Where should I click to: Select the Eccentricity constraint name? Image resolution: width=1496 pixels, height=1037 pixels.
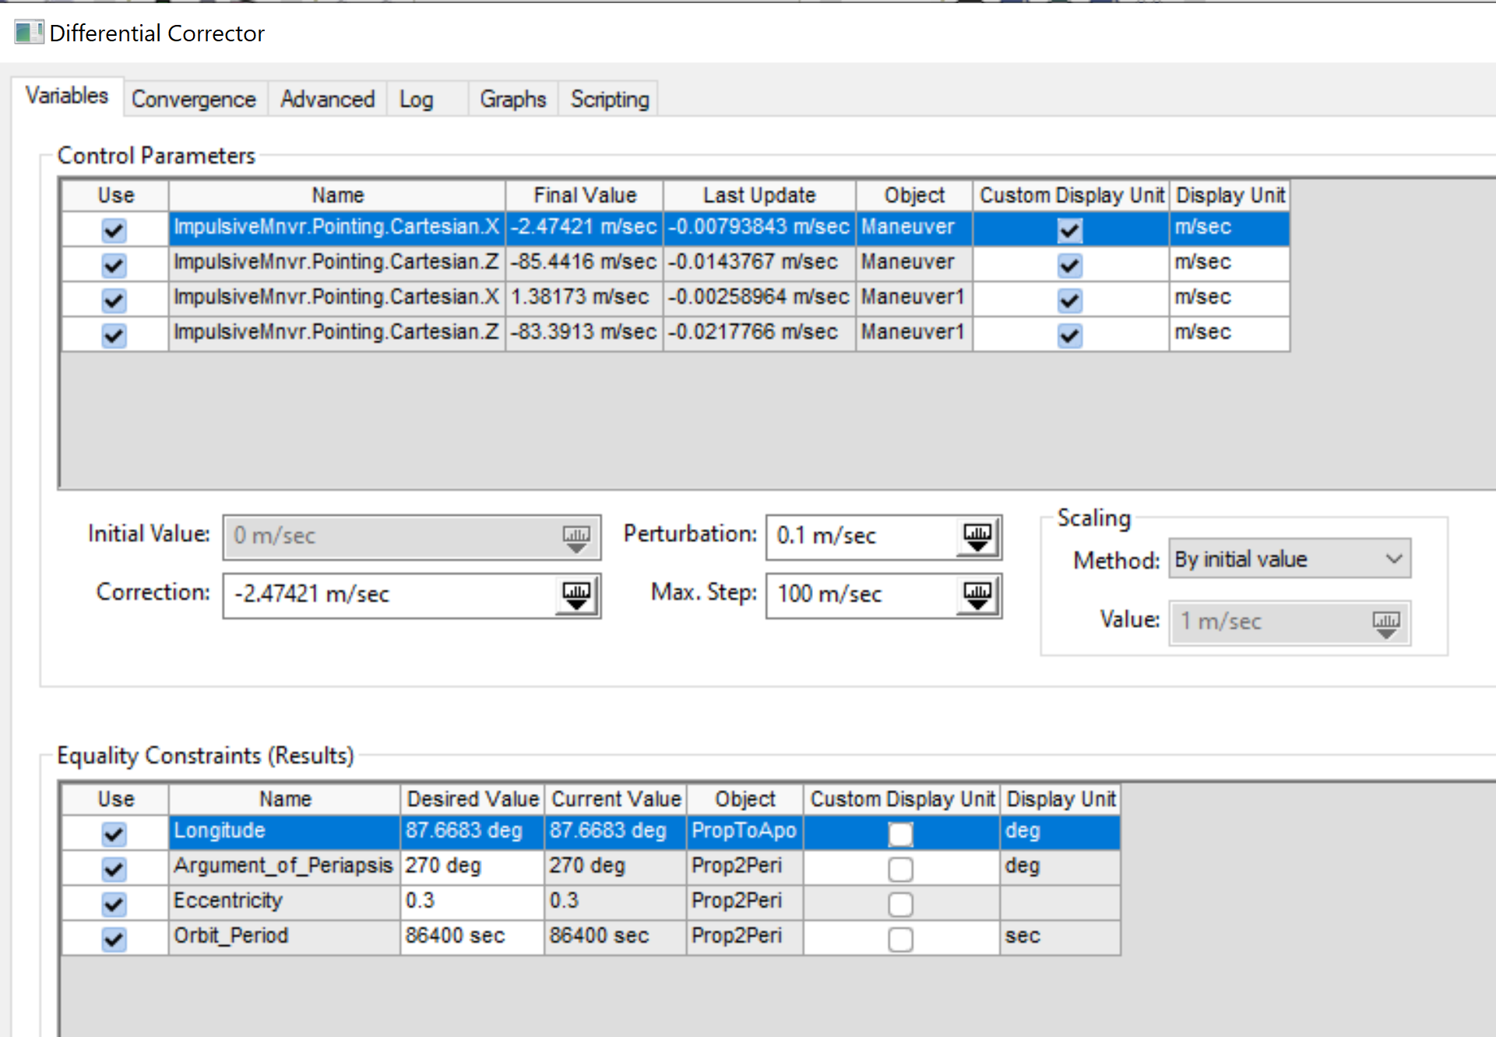click(284, 901)
